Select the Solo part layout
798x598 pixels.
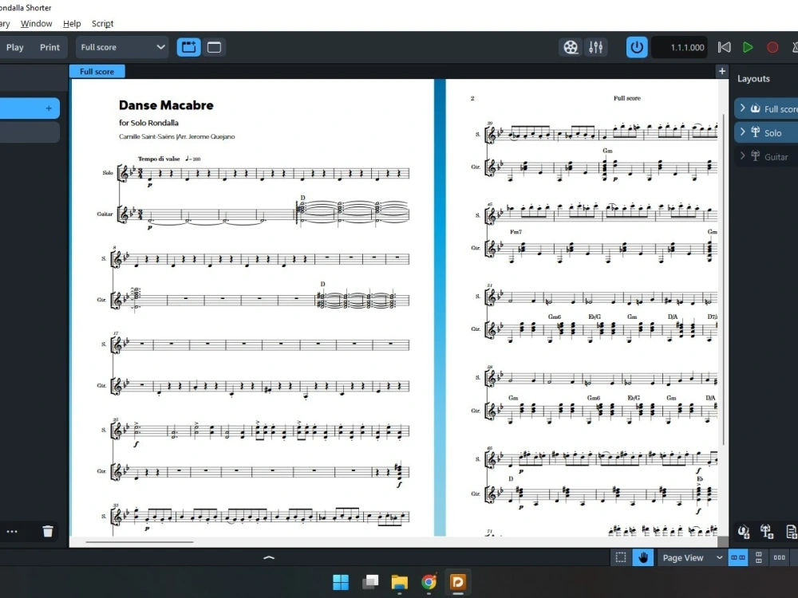766,132
